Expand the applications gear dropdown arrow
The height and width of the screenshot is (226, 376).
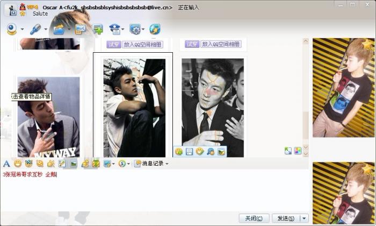pyautogui.click(x=143, y=29)
